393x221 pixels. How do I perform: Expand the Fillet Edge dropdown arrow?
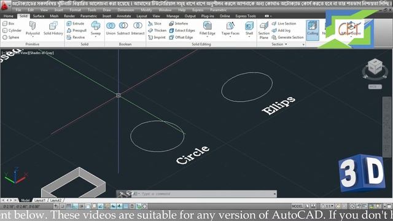click(208, 37)
